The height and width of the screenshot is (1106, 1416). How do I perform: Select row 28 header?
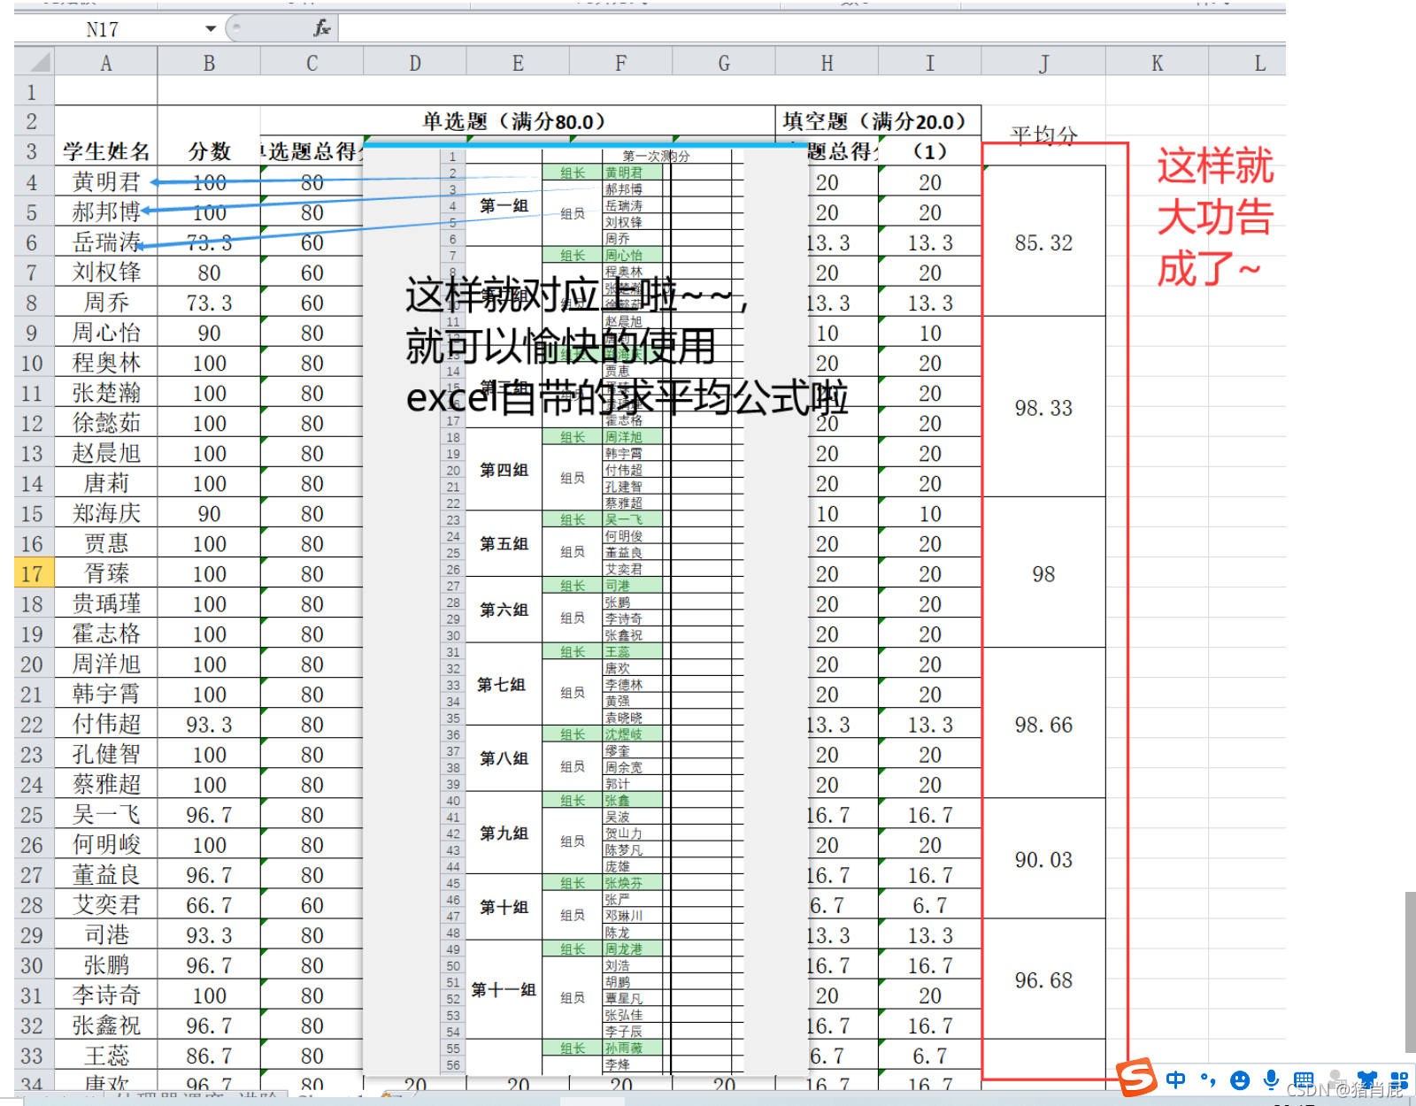(x=34, y=904)
